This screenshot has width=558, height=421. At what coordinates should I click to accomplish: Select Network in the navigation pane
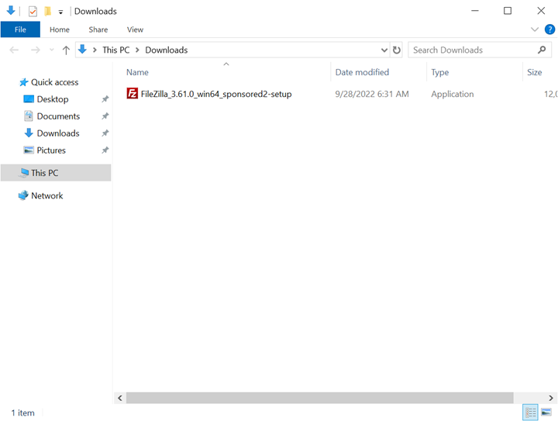pos(47,195)
